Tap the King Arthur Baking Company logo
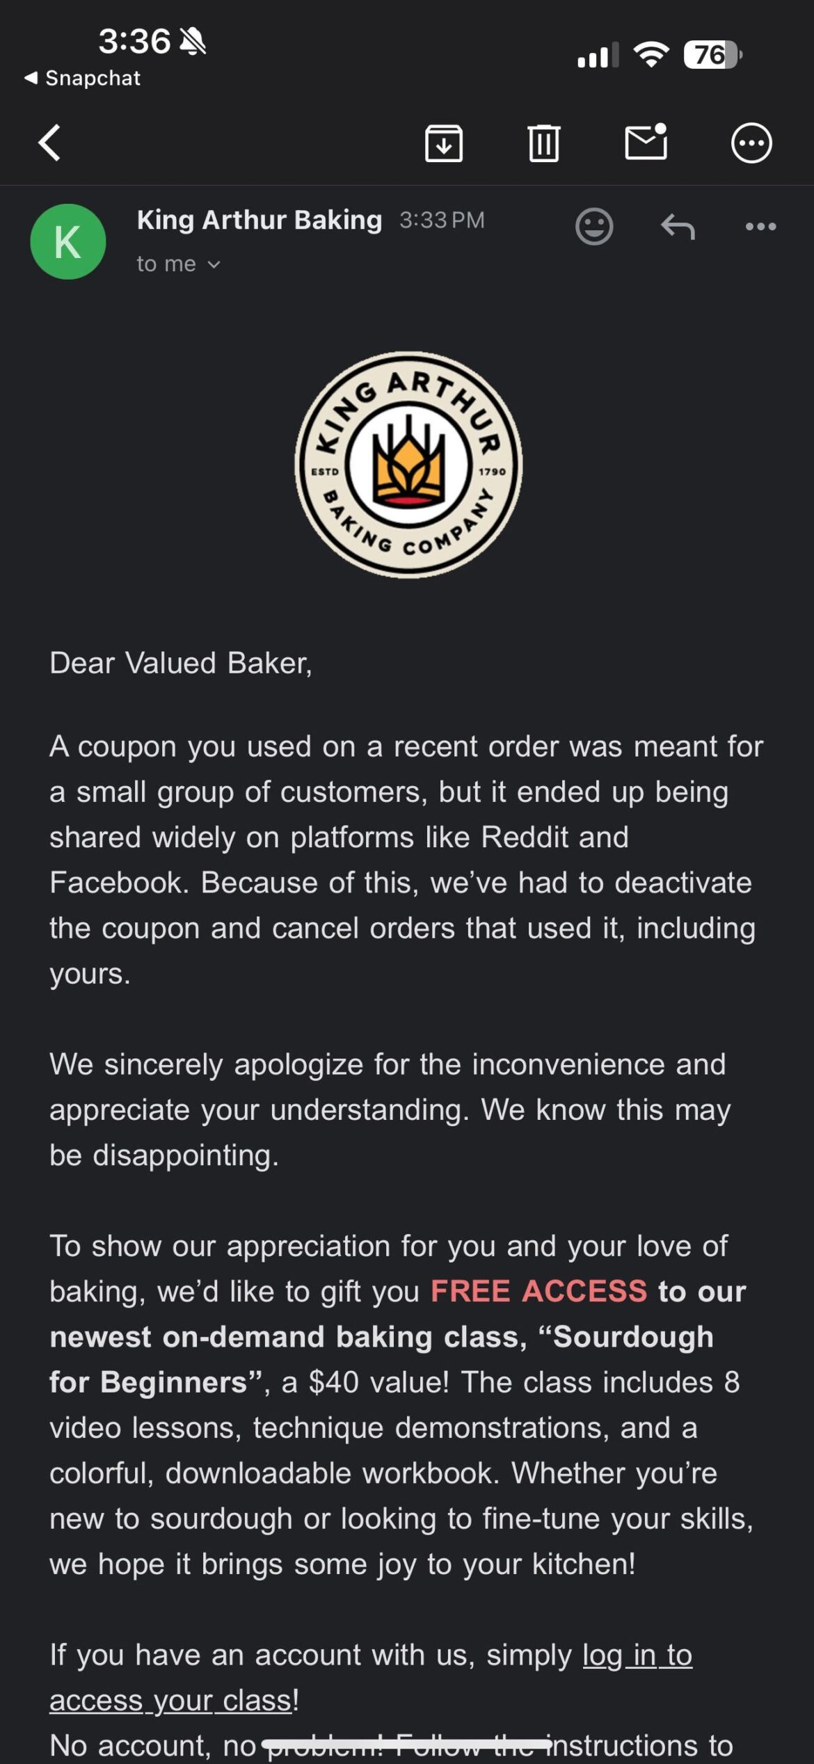 (409, 465)
